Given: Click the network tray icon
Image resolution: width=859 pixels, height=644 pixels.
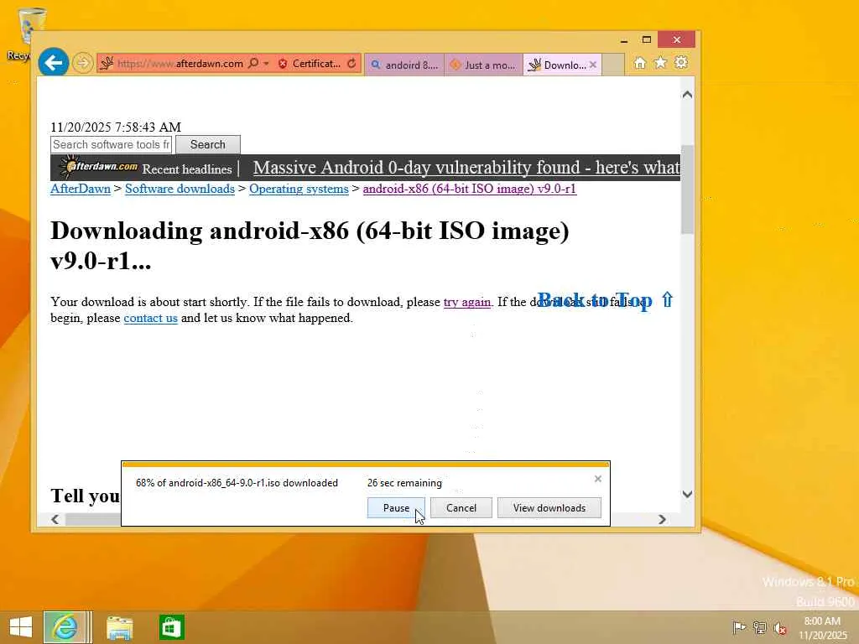Looking at the screenshot, I should pyautogui.click(x=759, y=627).
